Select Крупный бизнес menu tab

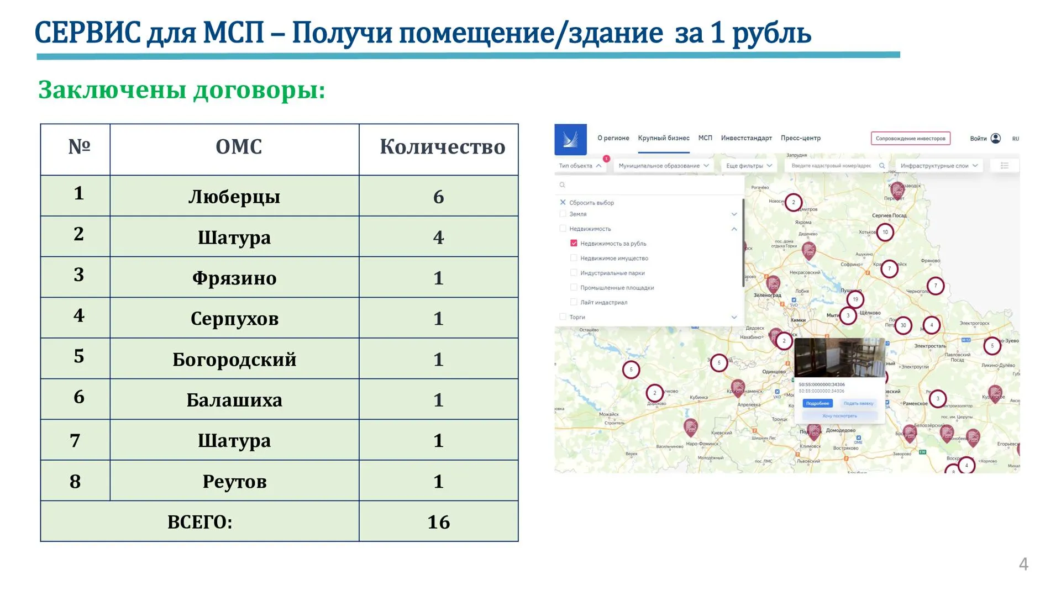coord(664,138)
